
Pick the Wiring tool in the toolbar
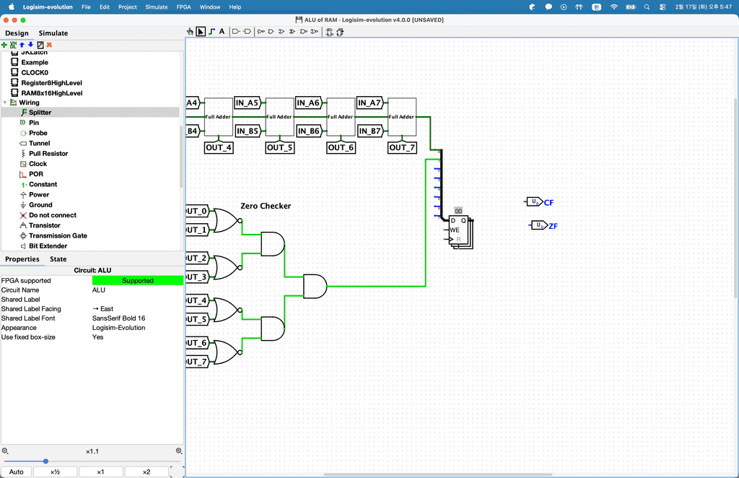click(211, 32)
